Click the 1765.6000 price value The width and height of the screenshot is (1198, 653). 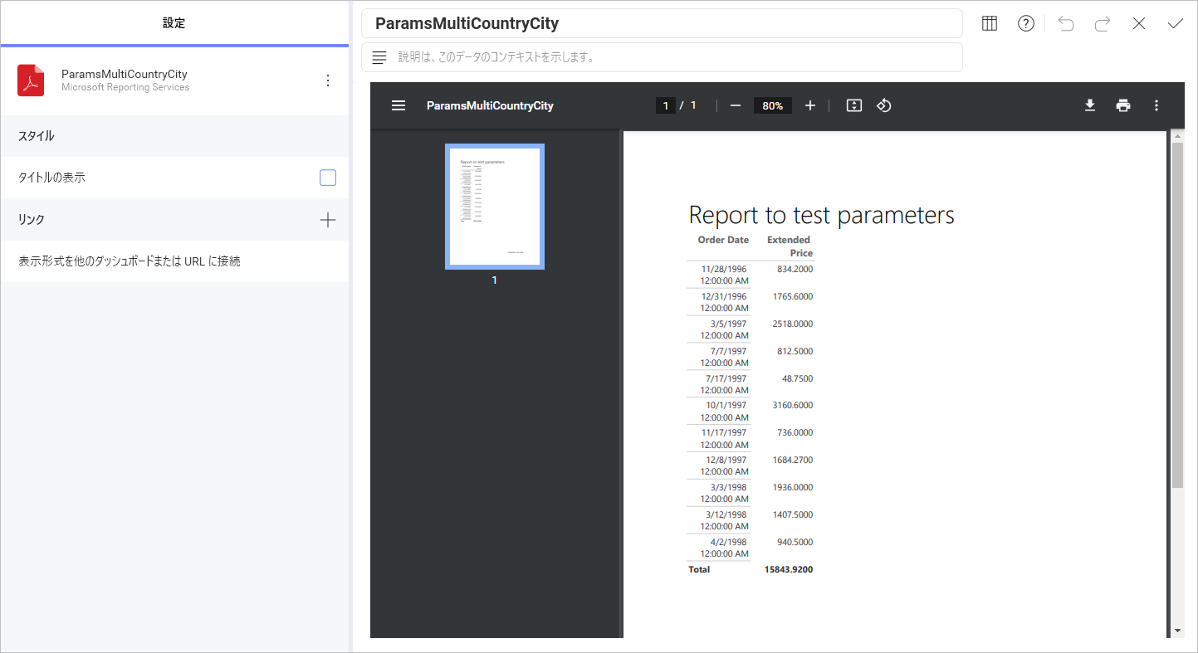click(792, 296)
